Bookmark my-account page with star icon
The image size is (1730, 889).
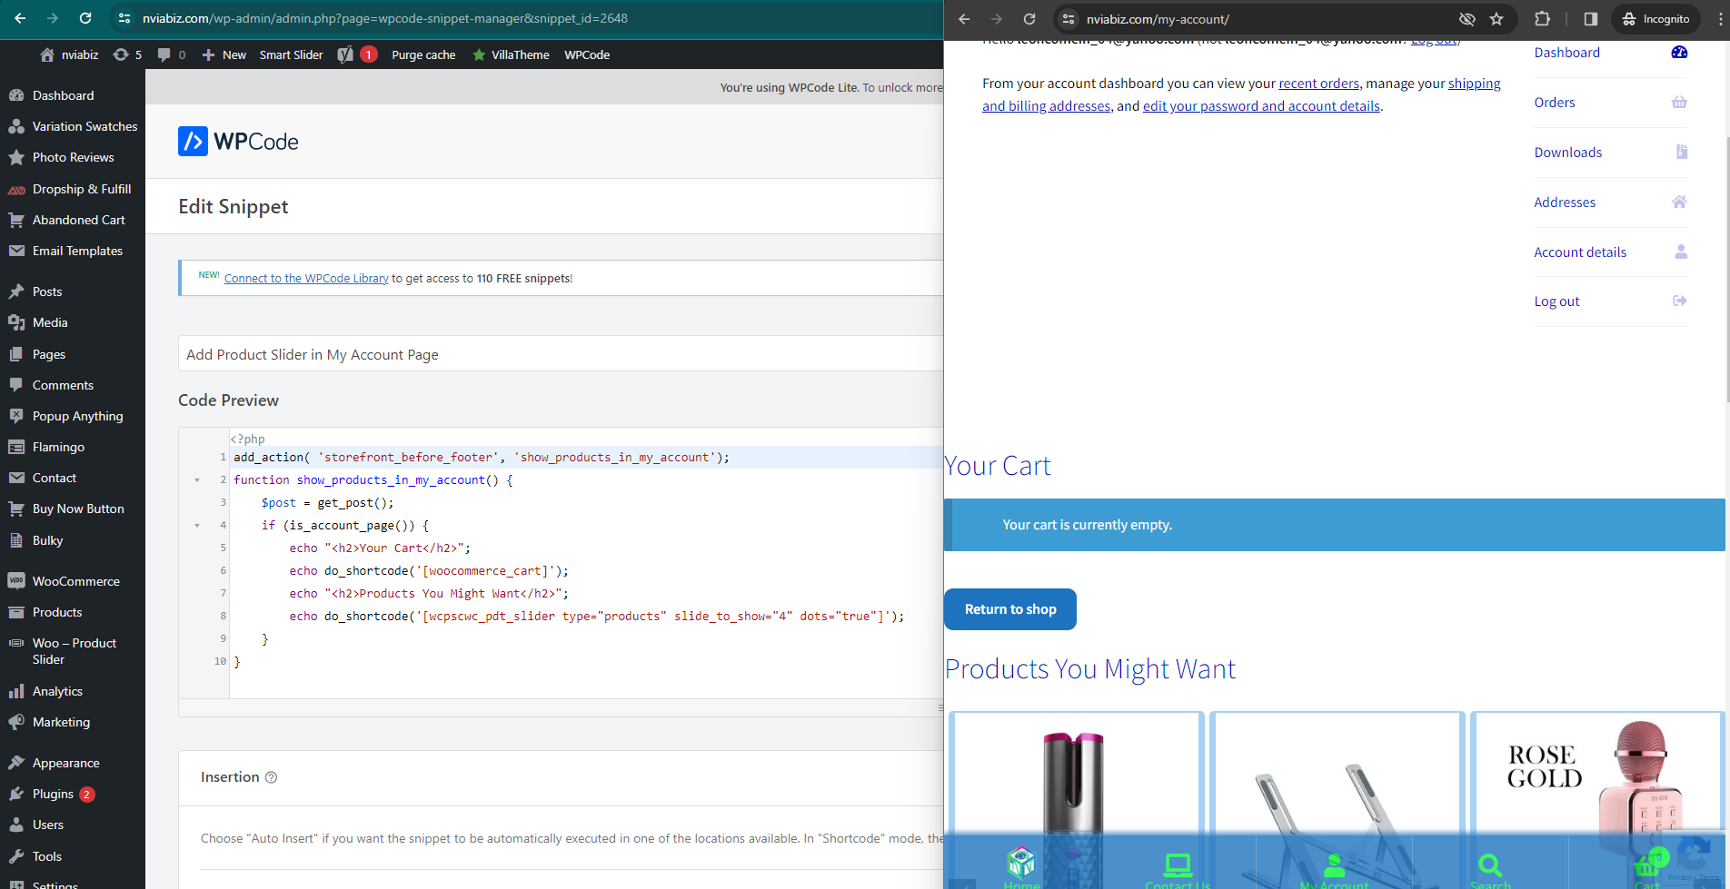1496,19
